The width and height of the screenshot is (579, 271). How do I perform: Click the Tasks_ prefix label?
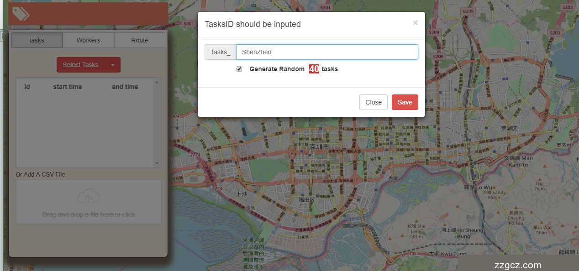click(x=220, y=52)
